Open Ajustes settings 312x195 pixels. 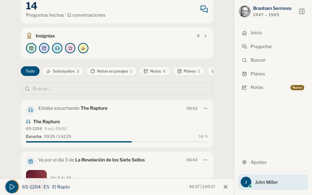[x=273, y=162]
